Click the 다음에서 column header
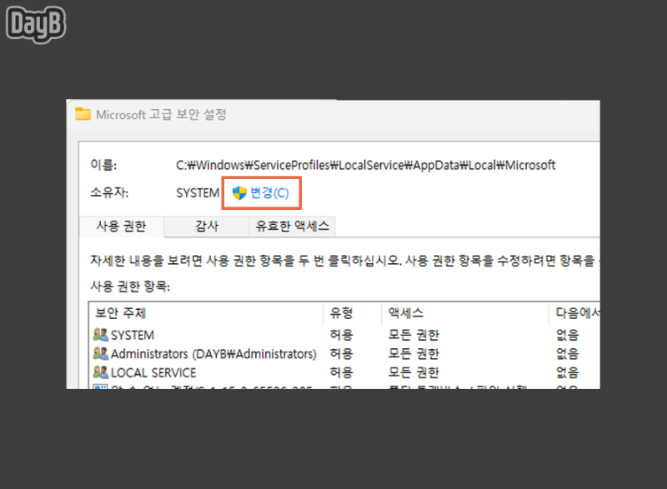Viewport: 667px width, 489px height. (x=575, y=312)
